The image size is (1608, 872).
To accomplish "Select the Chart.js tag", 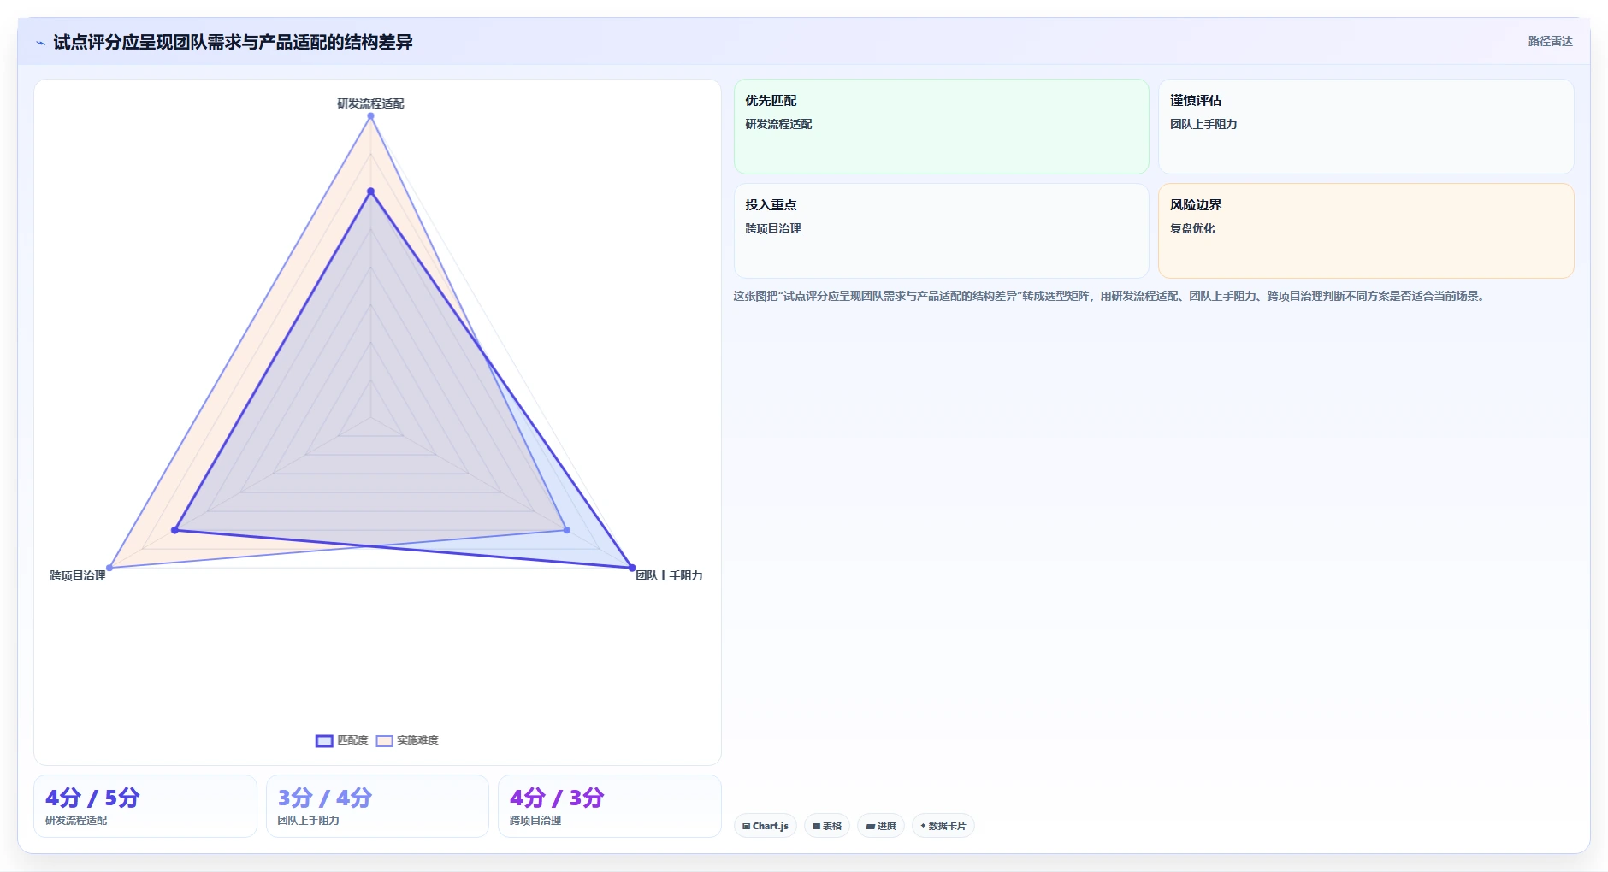I will (x=766, y=826).
